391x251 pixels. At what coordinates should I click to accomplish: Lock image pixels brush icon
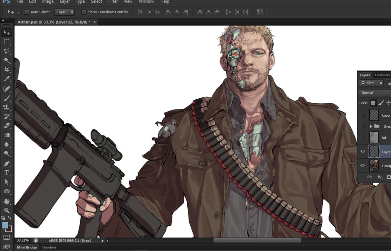pos(381,103)
